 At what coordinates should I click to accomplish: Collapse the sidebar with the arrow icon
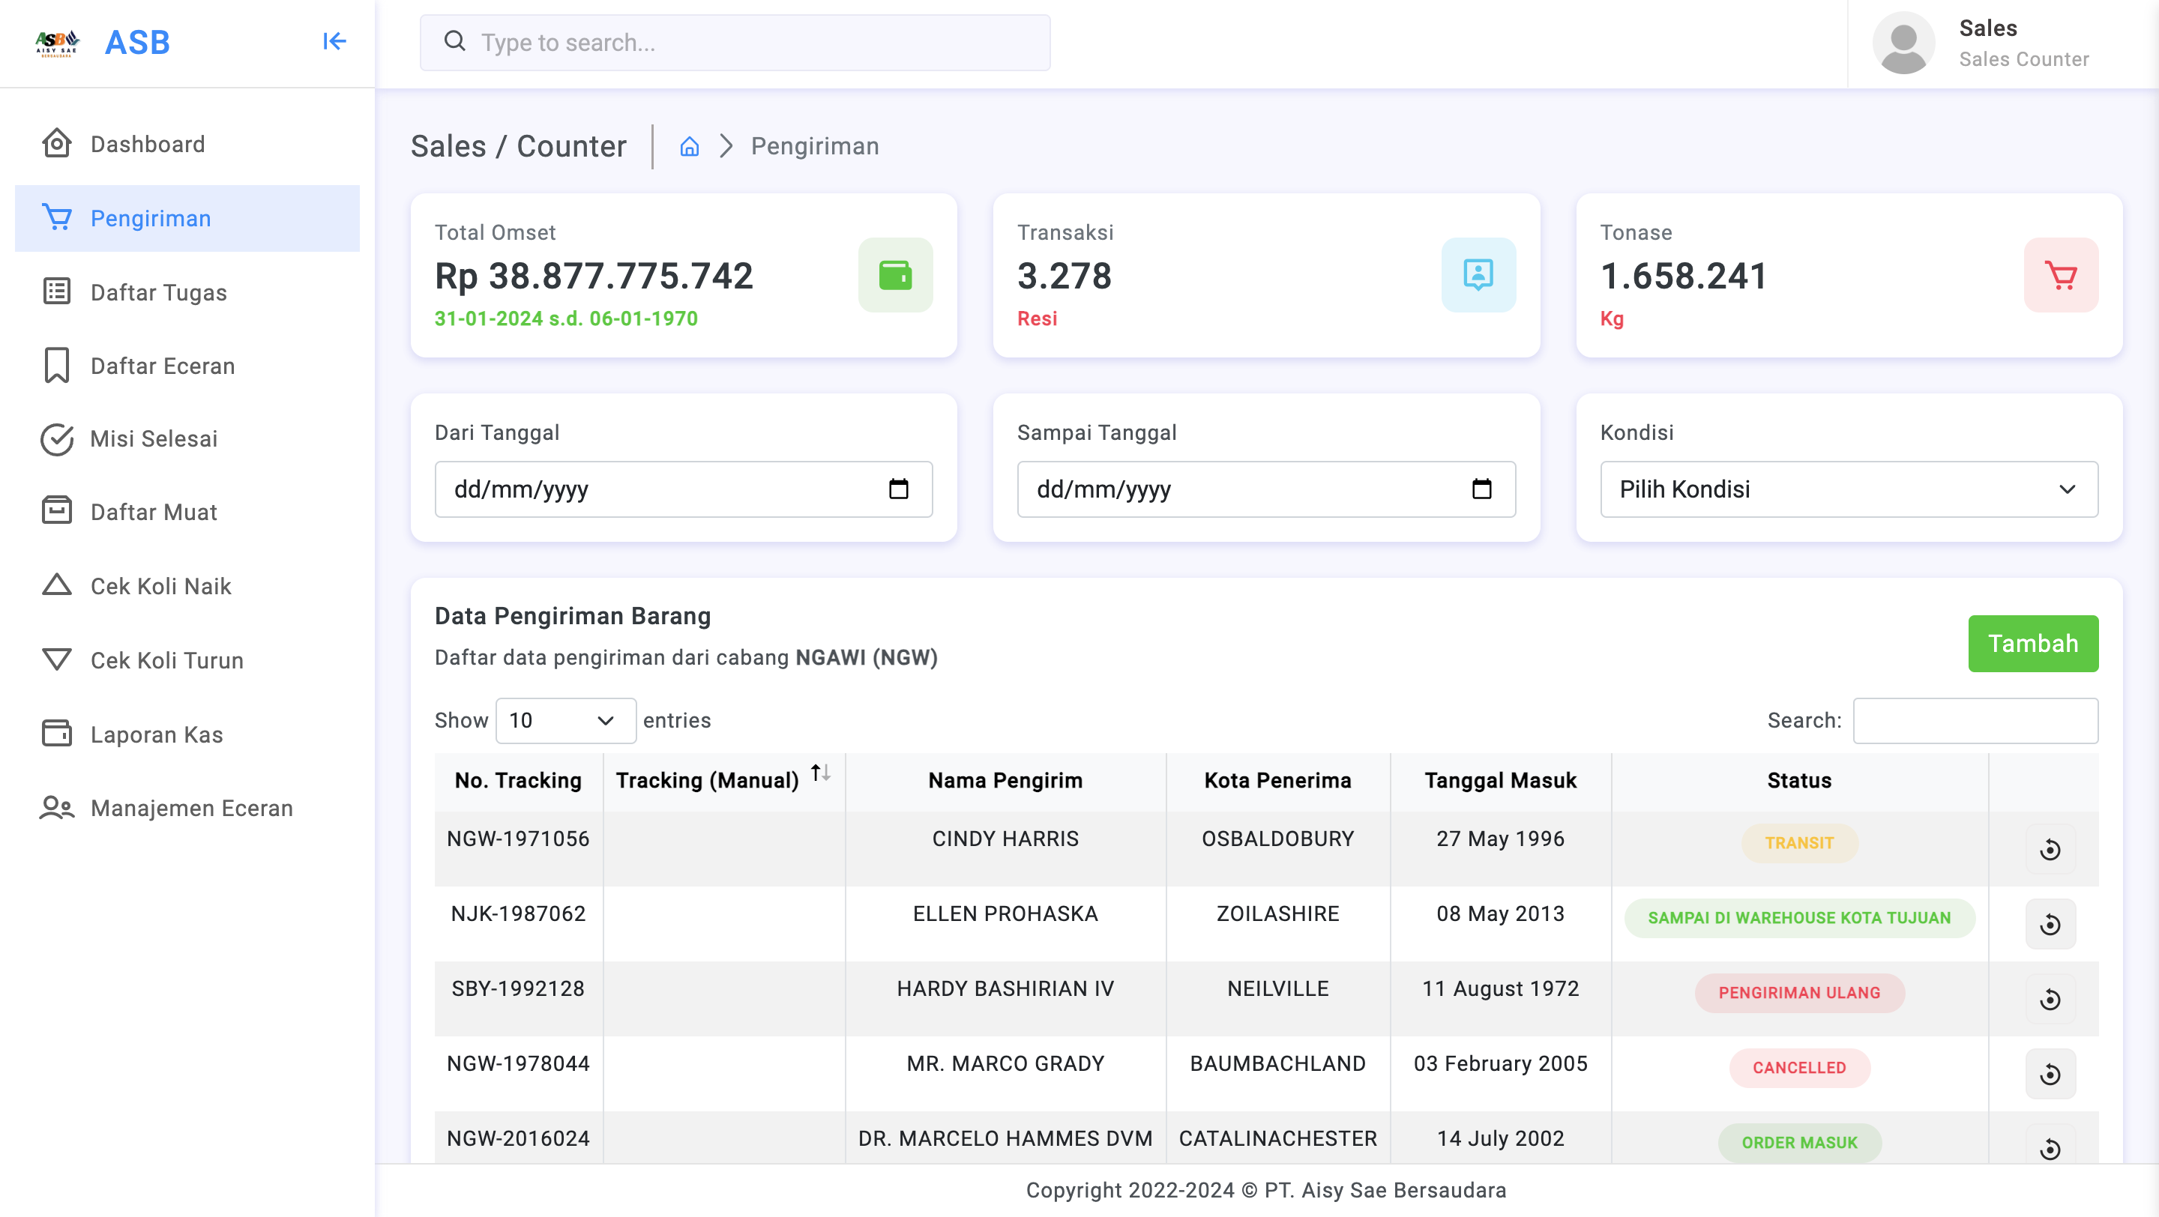[x=334, y=41]
